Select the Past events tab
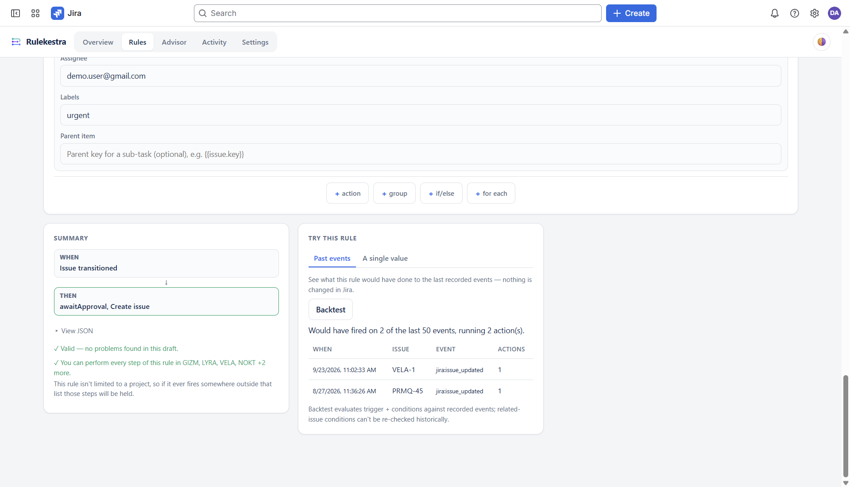The width and height of the screenshot is (850, 487). tap(332, 259)
